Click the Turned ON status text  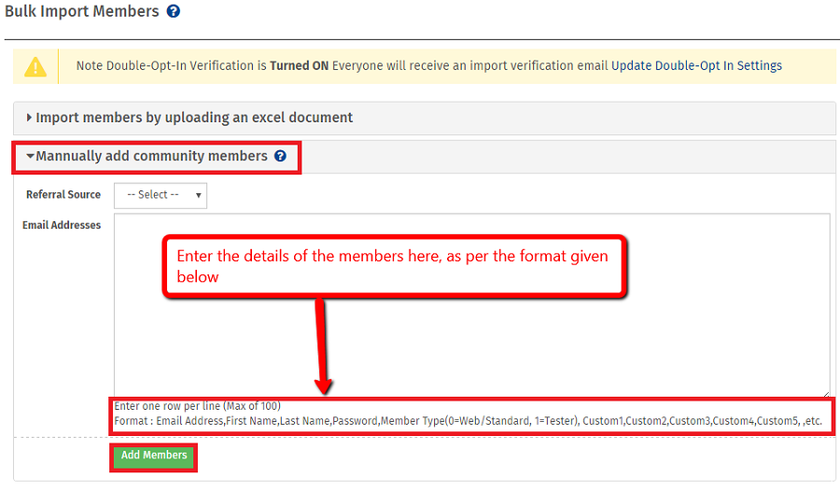click(x=299, y=66)
